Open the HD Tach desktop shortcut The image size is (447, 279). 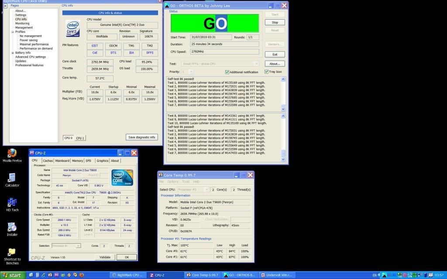(12, 205)
